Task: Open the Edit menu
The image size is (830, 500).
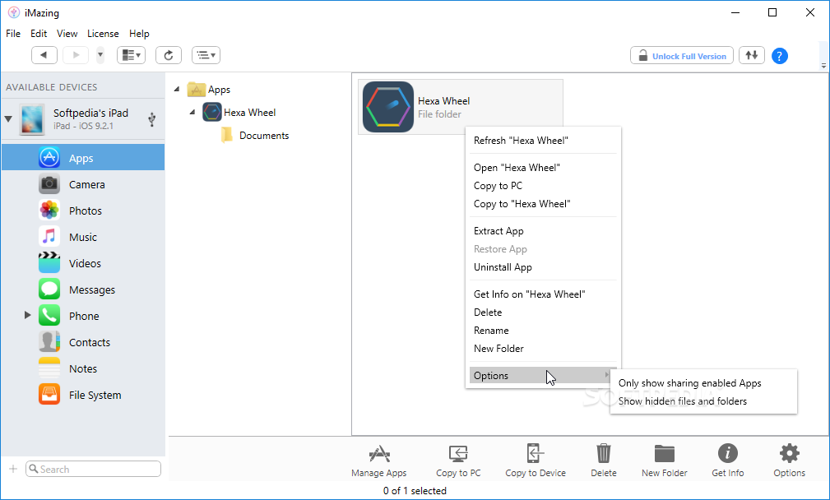Action: pos(39,34)
